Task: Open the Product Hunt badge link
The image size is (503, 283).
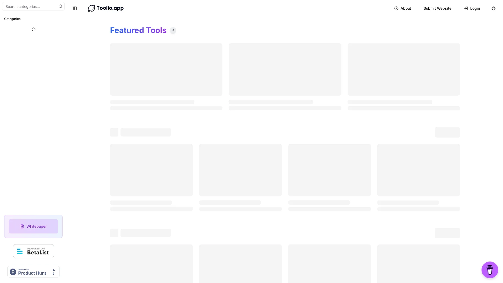Action: (32, 272)
